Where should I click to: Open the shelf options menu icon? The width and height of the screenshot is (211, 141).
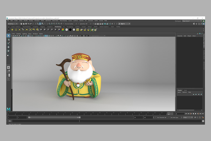point(9,30)
